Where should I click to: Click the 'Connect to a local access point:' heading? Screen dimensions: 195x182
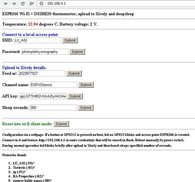[x=30, y=35]
